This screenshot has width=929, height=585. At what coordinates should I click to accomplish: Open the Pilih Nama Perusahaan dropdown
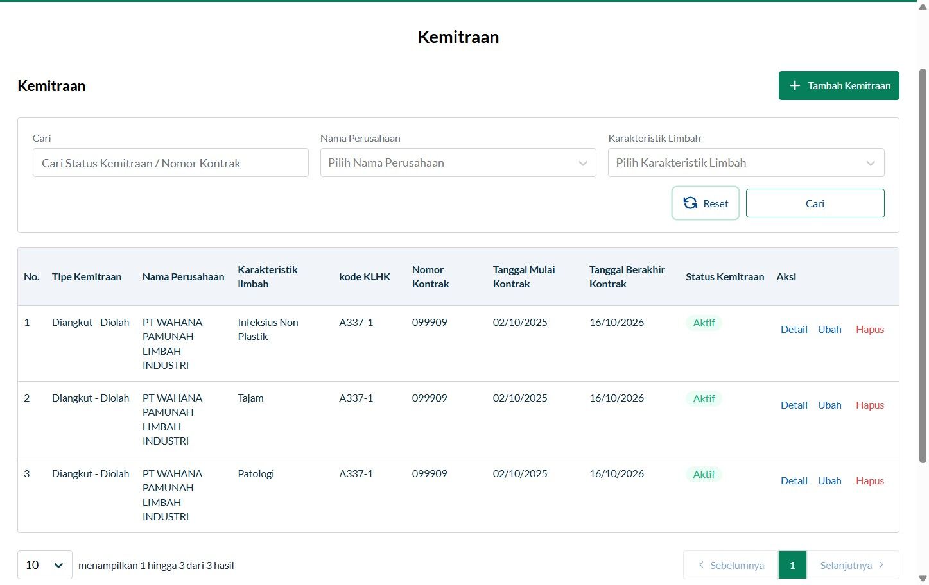[x=458, y=163]
